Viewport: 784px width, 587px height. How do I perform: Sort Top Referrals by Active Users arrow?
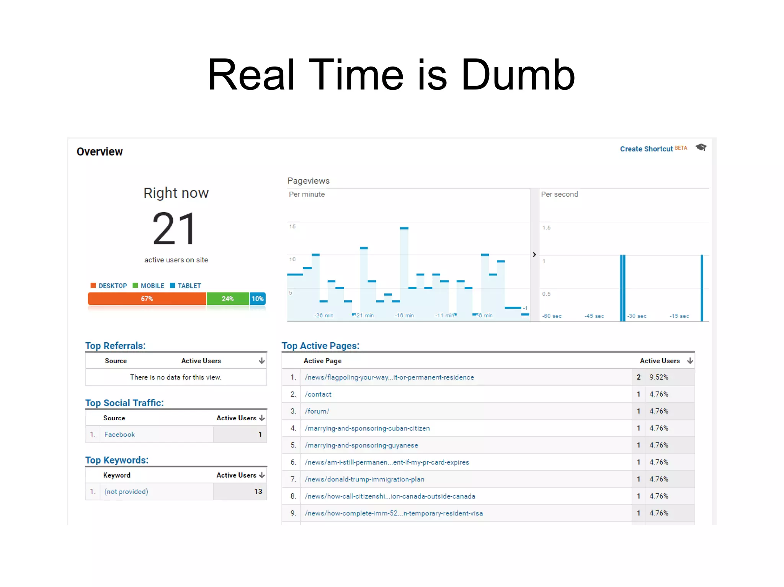coord(262,361)
